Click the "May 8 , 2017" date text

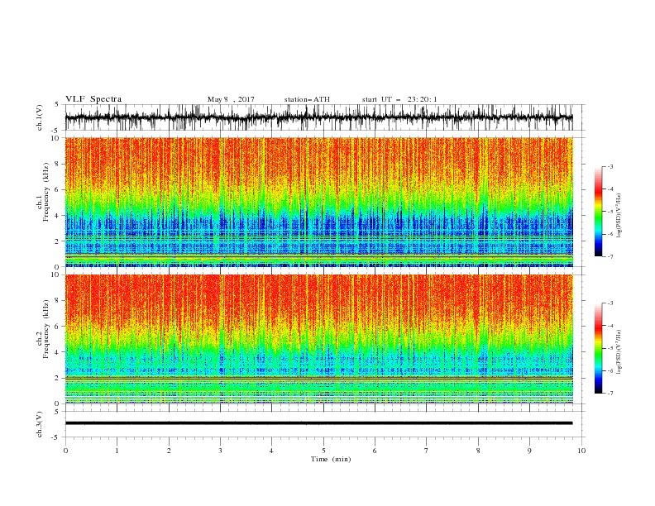pos(231,99)
